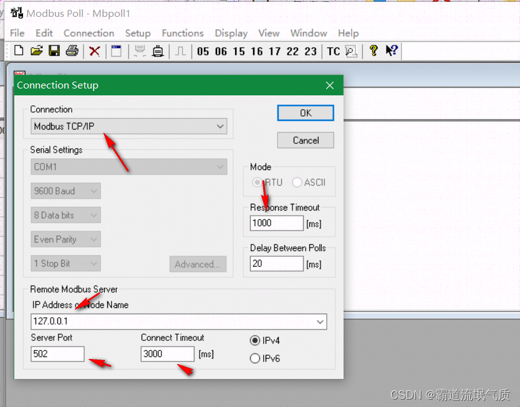Expand the IP Address 127.0.0.1 dropdown
Image resolution: width=520 pixels, height=407 pixels.
[320, 322]
